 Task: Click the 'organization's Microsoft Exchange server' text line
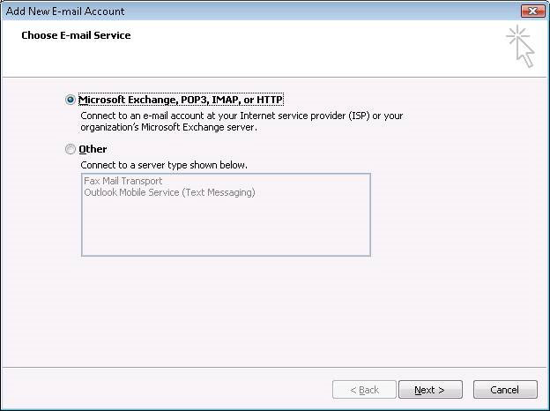pos(168,127)
